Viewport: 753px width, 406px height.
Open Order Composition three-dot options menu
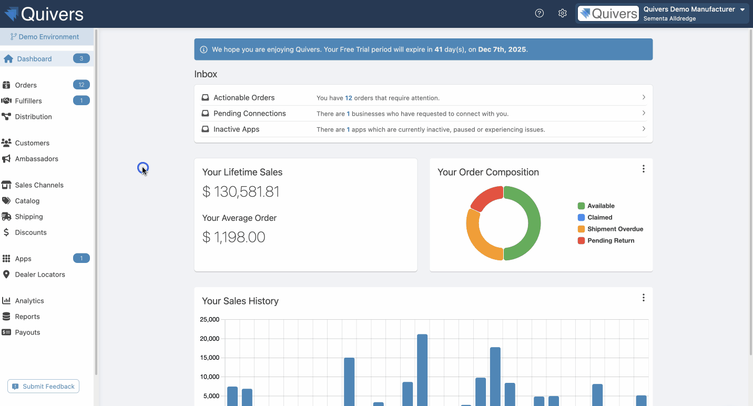pos(643,169)
